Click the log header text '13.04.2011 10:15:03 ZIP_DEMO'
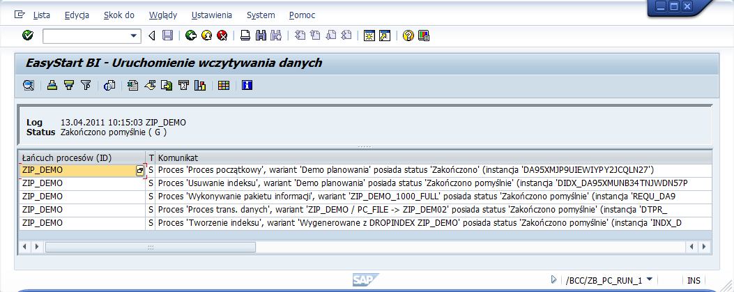The width and height of the screenshot is (734, 292). [x=123, y=123]
